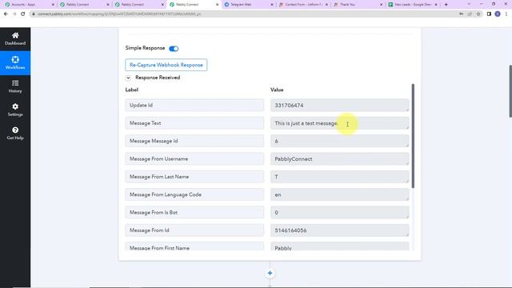The height and width of the screenshot is (288, 512).
Task: Toggle the browser side panel
Action: (489, 14)
